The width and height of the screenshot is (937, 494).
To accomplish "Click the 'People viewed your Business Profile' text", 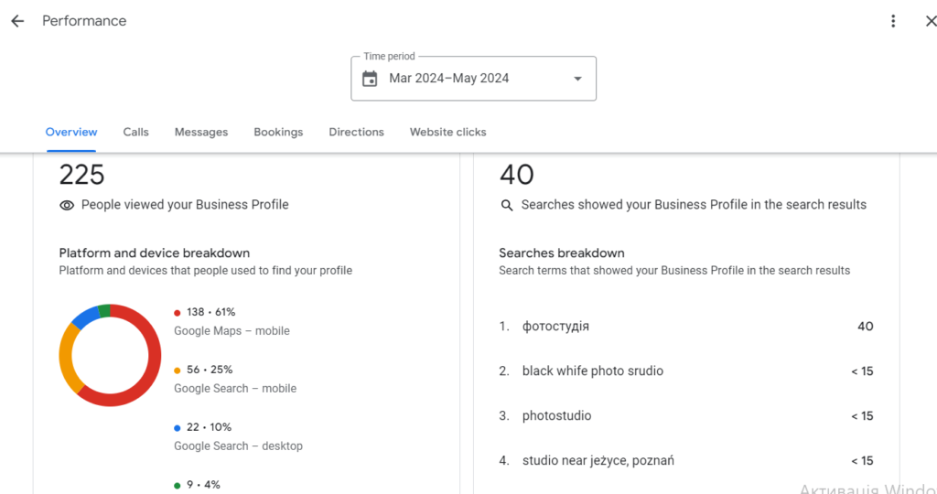I will [x=185, y=205].
